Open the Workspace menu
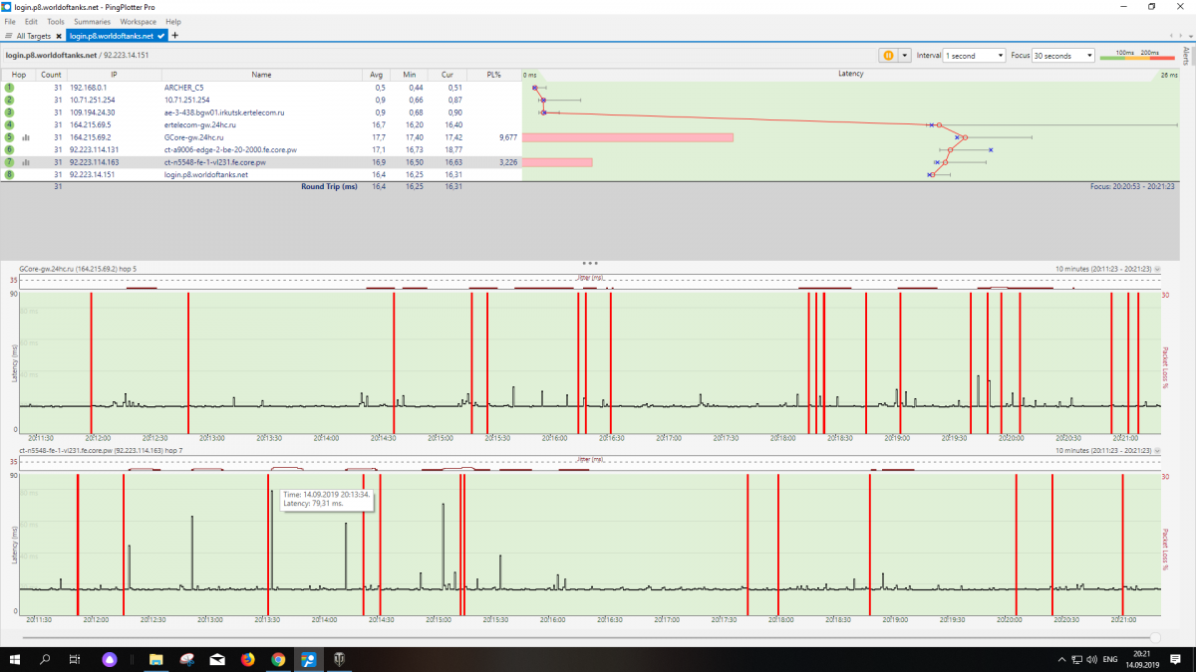The height and width of the screenshot is (672, 1196). point(139,21)
